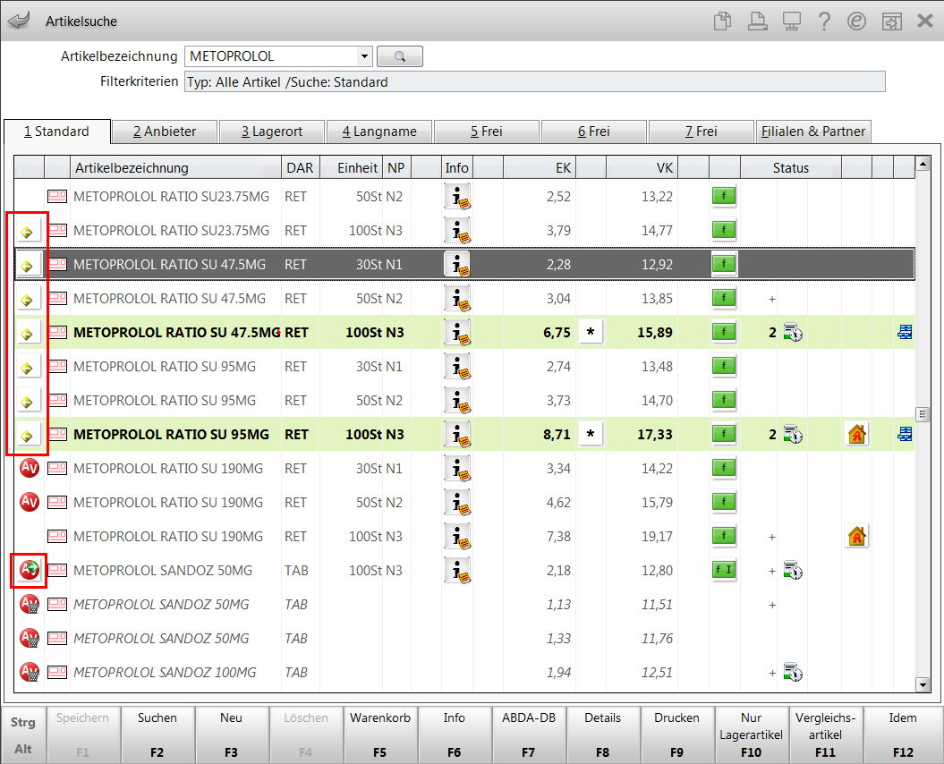Image resolution: width=944 pixels, height=764 pixels.
Task: Select the 1 Standard tab
Action: click(57, 132)
